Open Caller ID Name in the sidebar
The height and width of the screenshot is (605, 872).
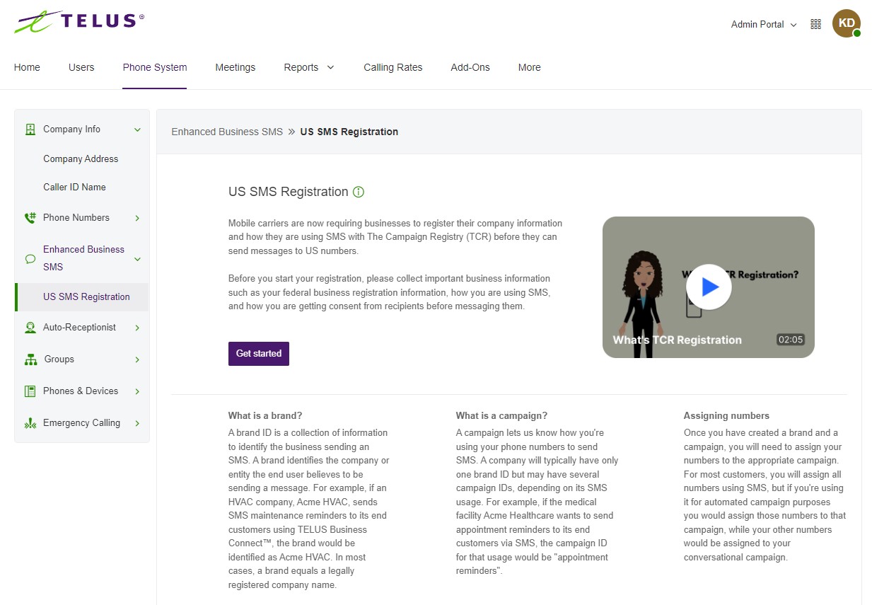(74, 188)
